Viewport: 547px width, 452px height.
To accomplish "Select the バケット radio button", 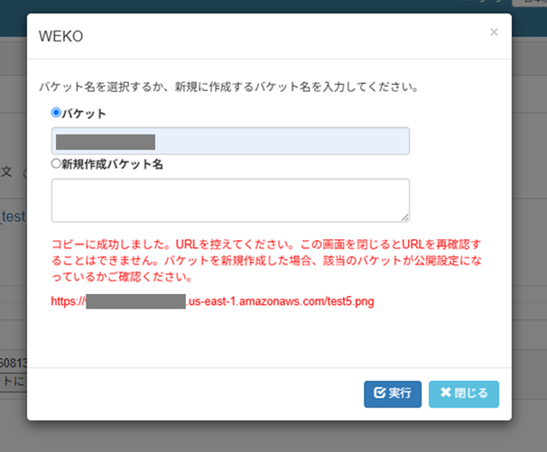I will 57,114.
